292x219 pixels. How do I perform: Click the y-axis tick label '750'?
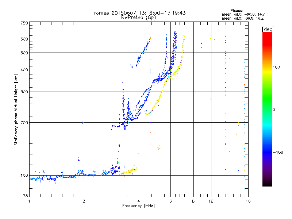coord(24,23)
